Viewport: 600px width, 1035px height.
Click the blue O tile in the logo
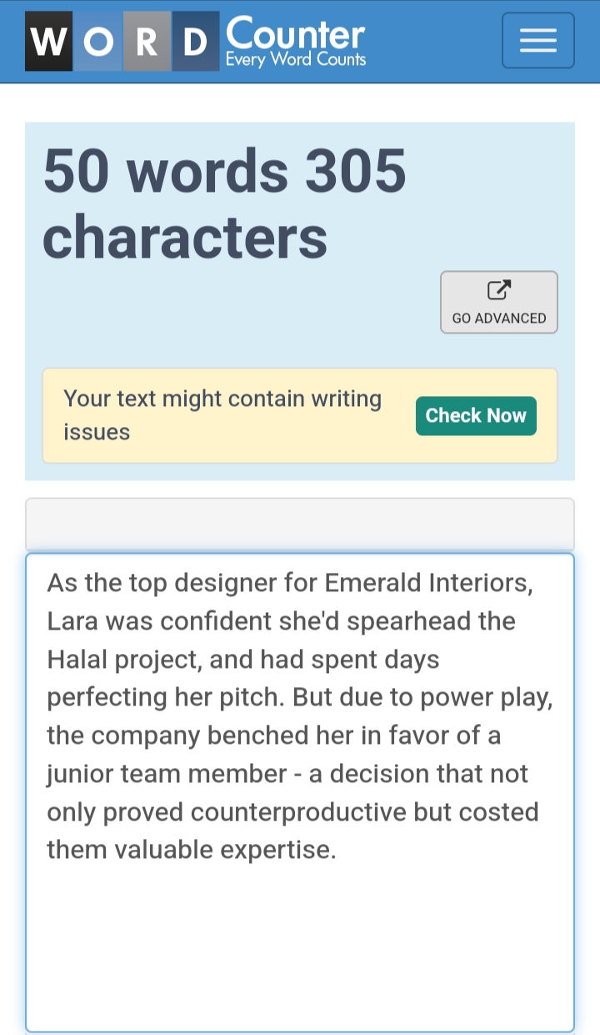point(98,41)
